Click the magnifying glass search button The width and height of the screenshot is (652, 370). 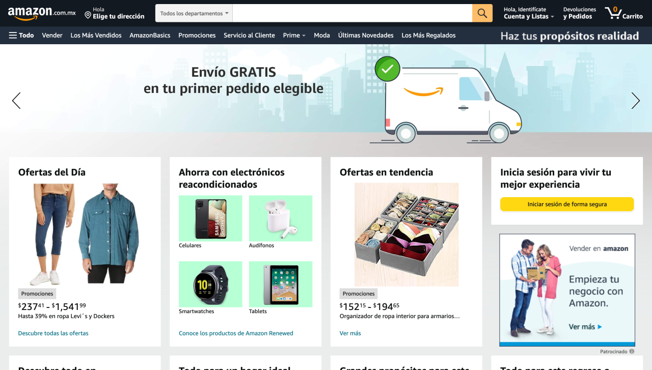point(482,13)
